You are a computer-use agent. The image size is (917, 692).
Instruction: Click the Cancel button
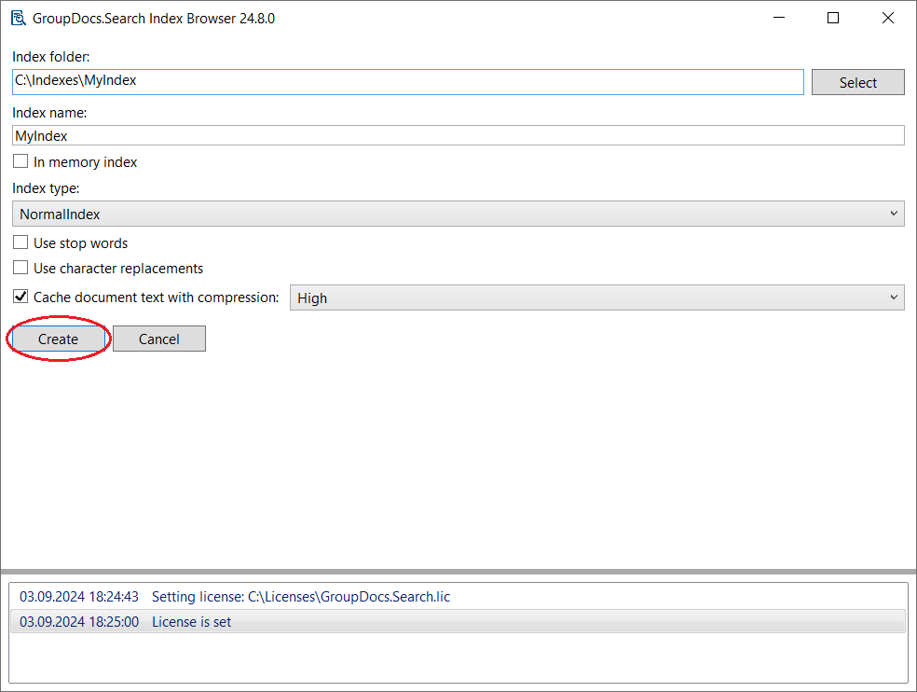pyautogui.click(x=158, y=339)
